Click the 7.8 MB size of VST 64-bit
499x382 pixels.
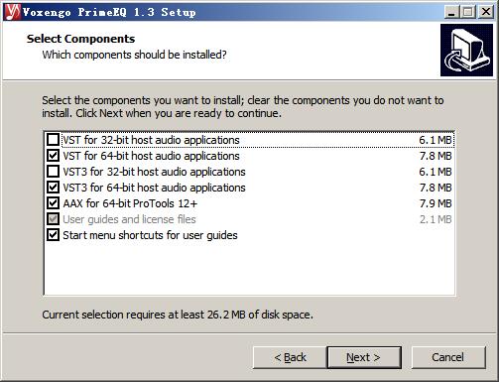click(x=436, y=156)
